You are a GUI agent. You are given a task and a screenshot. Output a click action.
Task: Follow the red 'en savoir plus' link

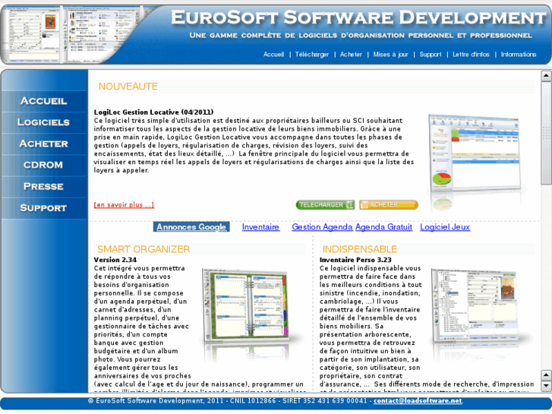(124, 204)
